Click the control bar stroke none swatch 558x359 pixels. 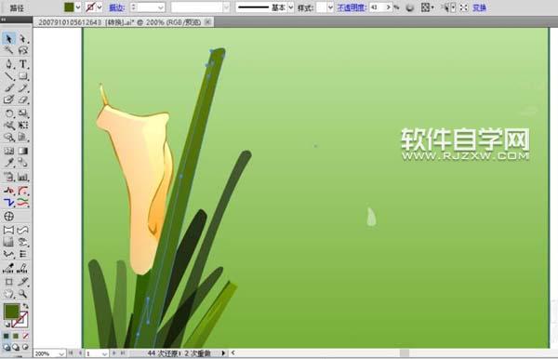pos(91,7)
